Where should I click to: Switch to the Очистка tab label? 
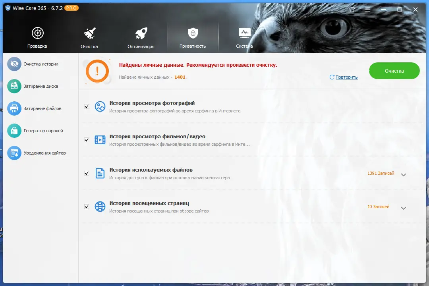(89, 46)
